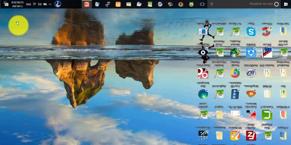The width and height of the screenshot is (291, 145).
Task: Open the Ikonomate folder icon
Action: 219,136
